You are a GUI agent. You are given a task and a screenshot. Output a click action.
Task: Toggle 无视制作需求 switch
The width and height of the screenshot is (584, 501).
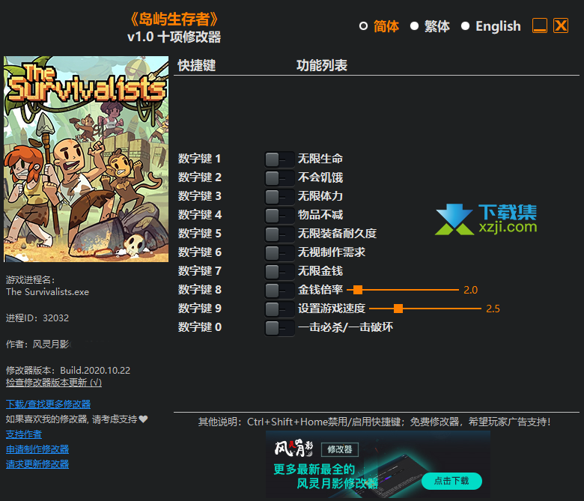279,253
